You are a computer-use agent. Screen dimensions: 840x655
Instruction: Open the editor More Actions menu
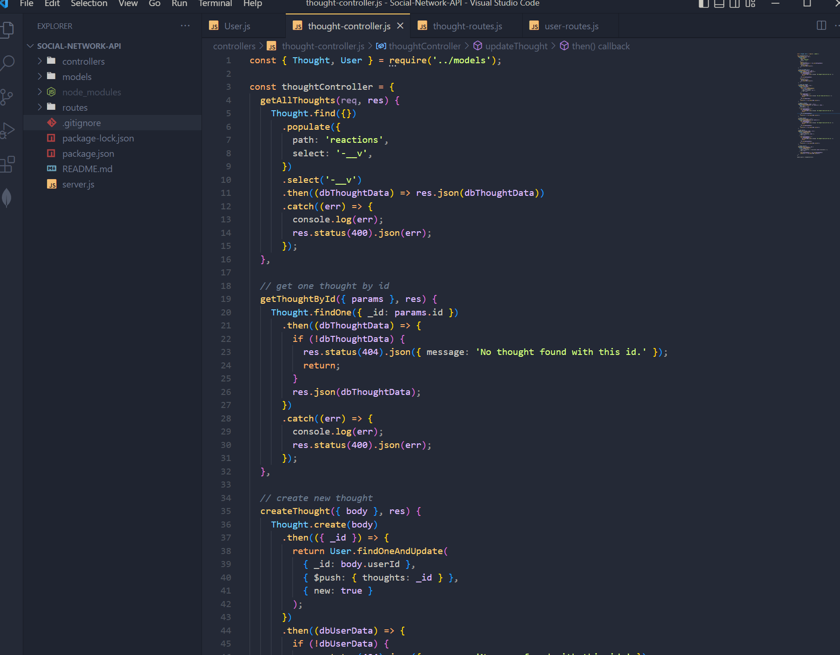point(836,26)
